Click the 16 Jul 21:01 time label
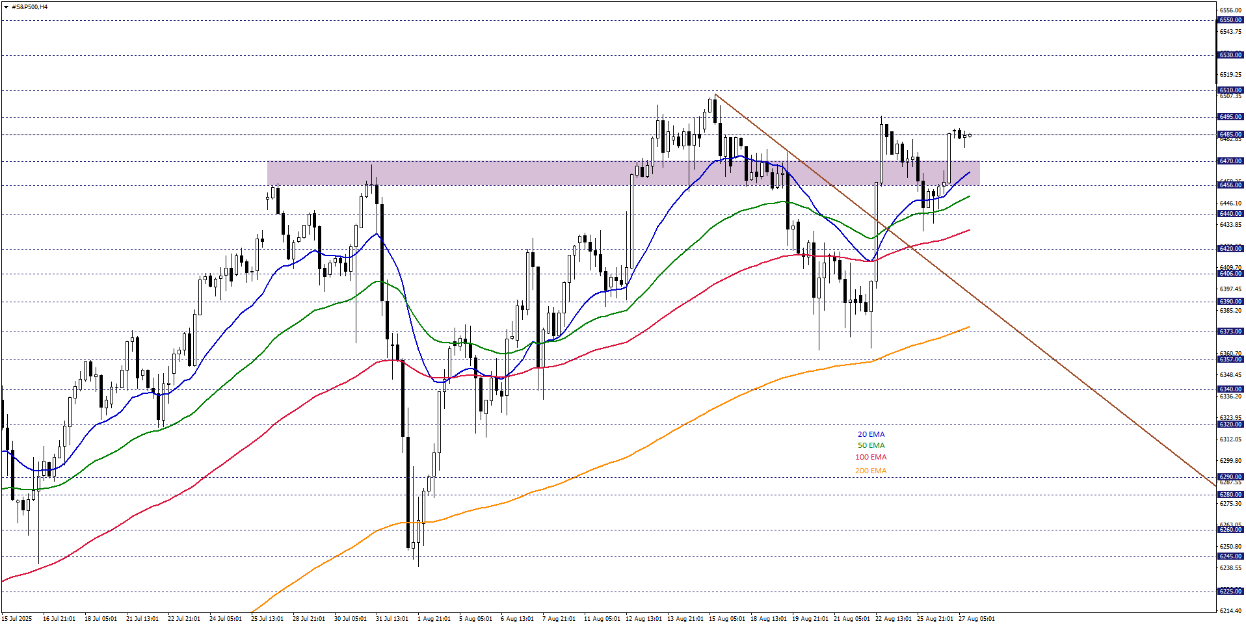The height and width of the screenshot is (626, 1246). click(59, 619)
